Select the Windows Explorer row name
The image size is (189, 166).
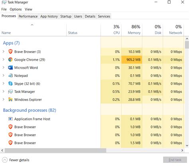click(x=28, y=99)
